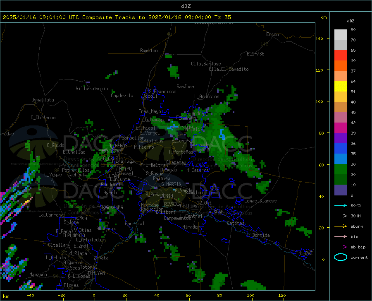The height and width of the screenshot is (301, 372).
Task: Click the MENDOZA city label on map
Action: tap(110, 152)
